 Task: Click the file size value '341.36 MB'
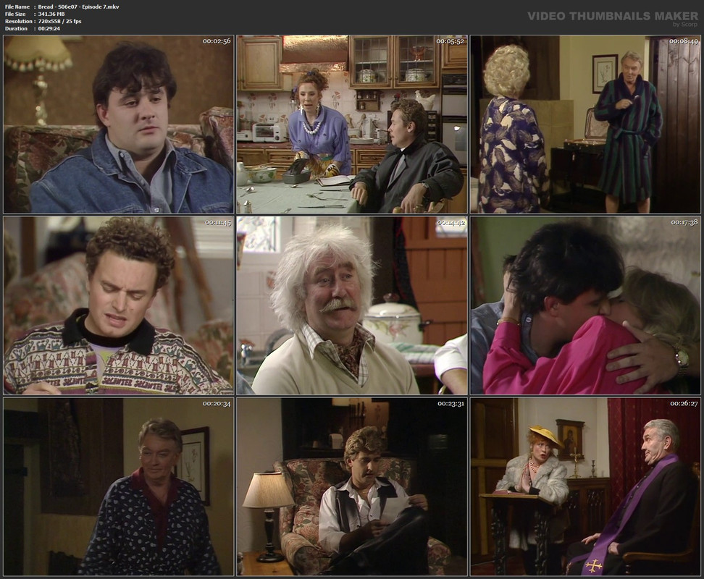[51, 14]
